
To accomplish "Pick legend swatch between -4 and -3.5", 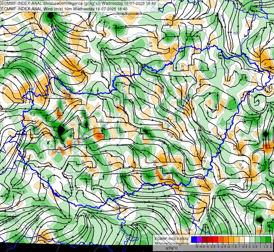I will click(x=210, y=239).
